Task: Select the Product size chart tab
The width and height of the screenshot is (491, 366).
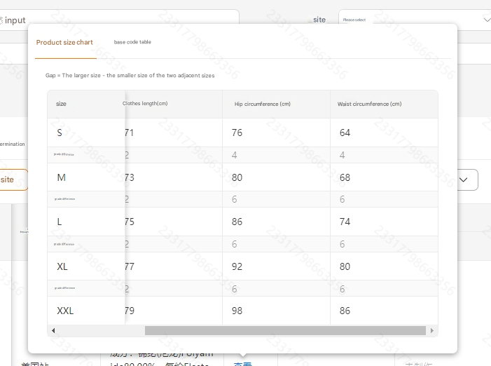Action: point(64,43)
